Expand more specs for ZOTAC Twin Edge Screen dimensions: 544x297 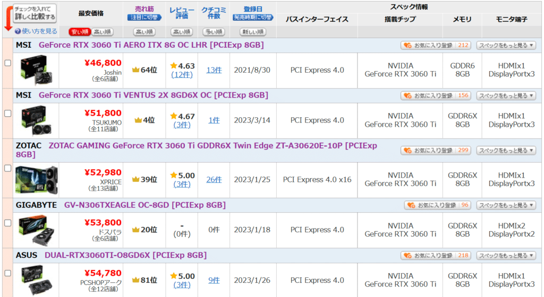point(506,150)
